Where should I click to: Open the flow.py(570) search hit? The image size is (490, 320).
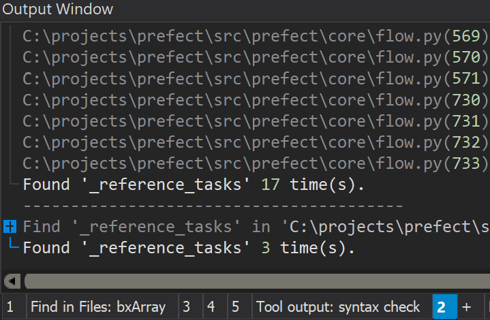(255, 57)
